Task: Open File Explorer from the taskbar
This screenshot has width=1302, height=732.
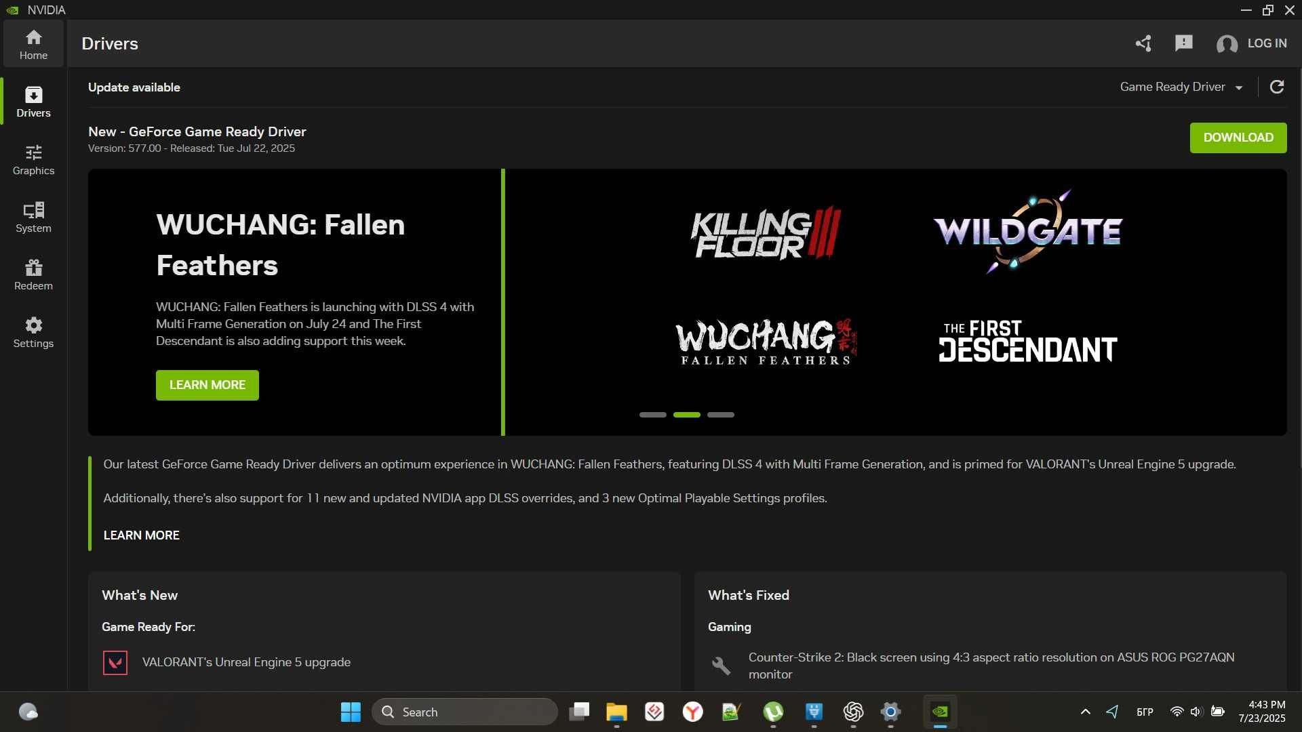Action: coord(616,712)
